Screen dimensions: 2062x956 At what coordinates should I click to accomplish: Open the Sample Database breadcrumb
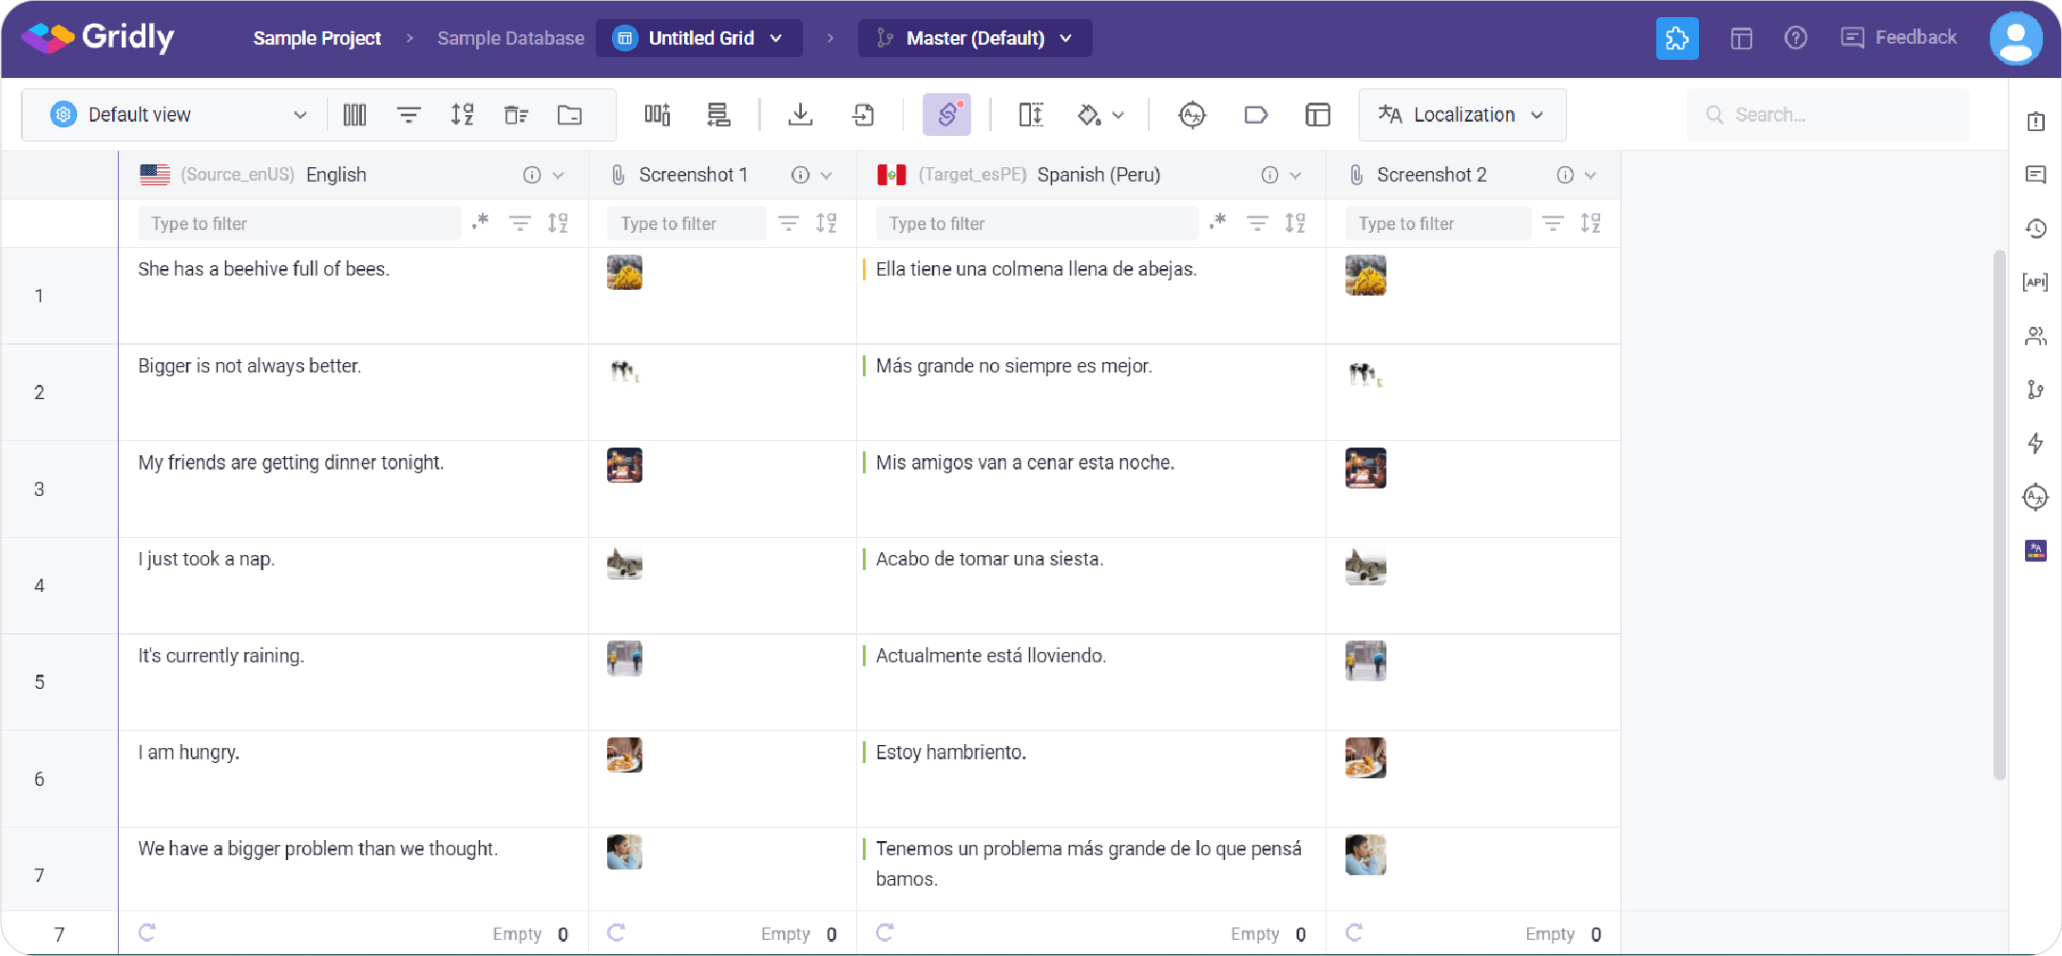tap(511, 38)
